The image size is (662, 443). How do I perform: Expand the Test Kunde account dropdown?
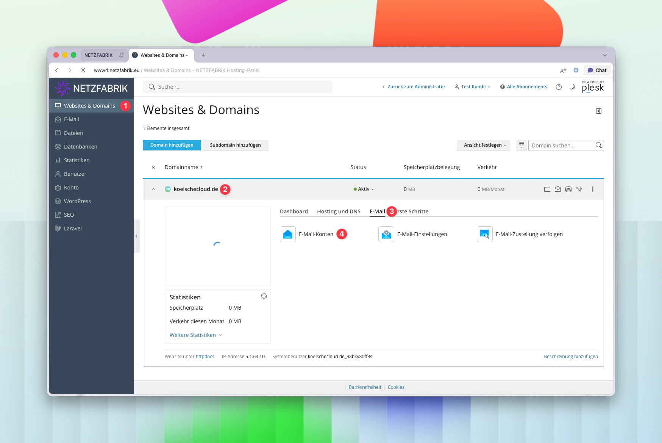472,87
